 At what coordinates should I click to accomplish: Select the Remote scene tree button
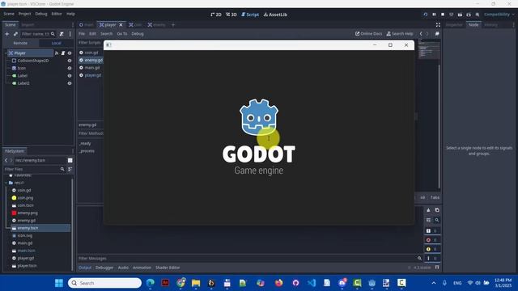pos(20,43)
